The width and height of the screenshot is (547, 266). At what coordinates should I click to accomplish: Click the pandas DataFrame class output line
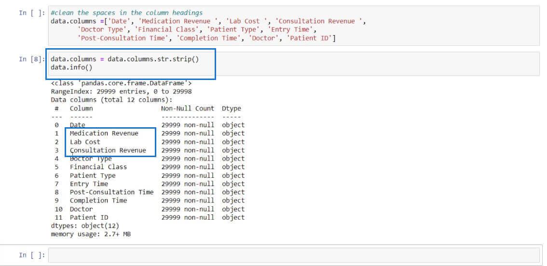[x=121, y=83]
